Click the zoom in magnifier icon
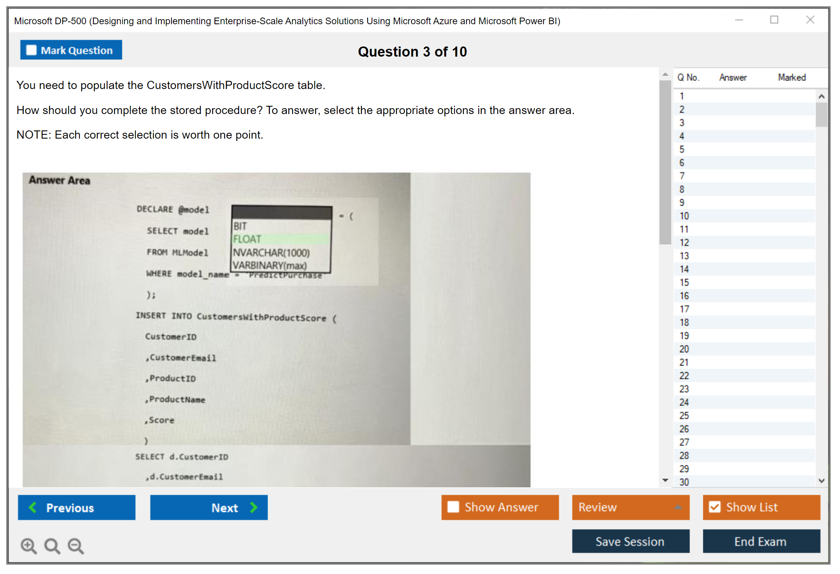Viewport: 840px width, 574px height. point(28,545)
